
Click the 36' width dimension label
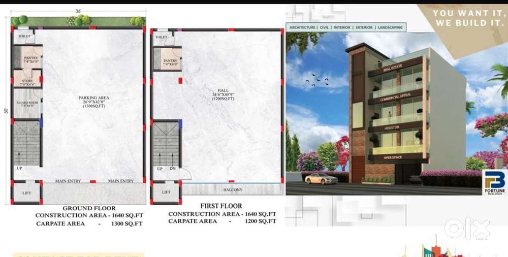pyautogui.click(x=78, y=11)
